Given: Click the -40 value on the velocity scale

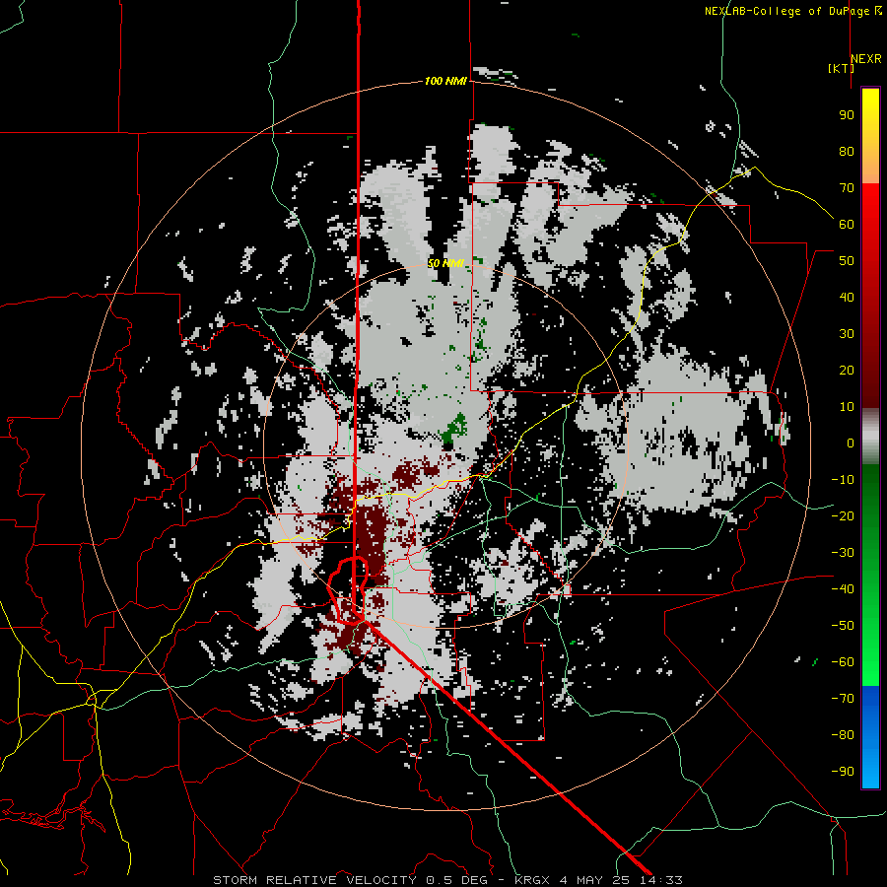Looking at the screenshot, I should click(843, 589).
